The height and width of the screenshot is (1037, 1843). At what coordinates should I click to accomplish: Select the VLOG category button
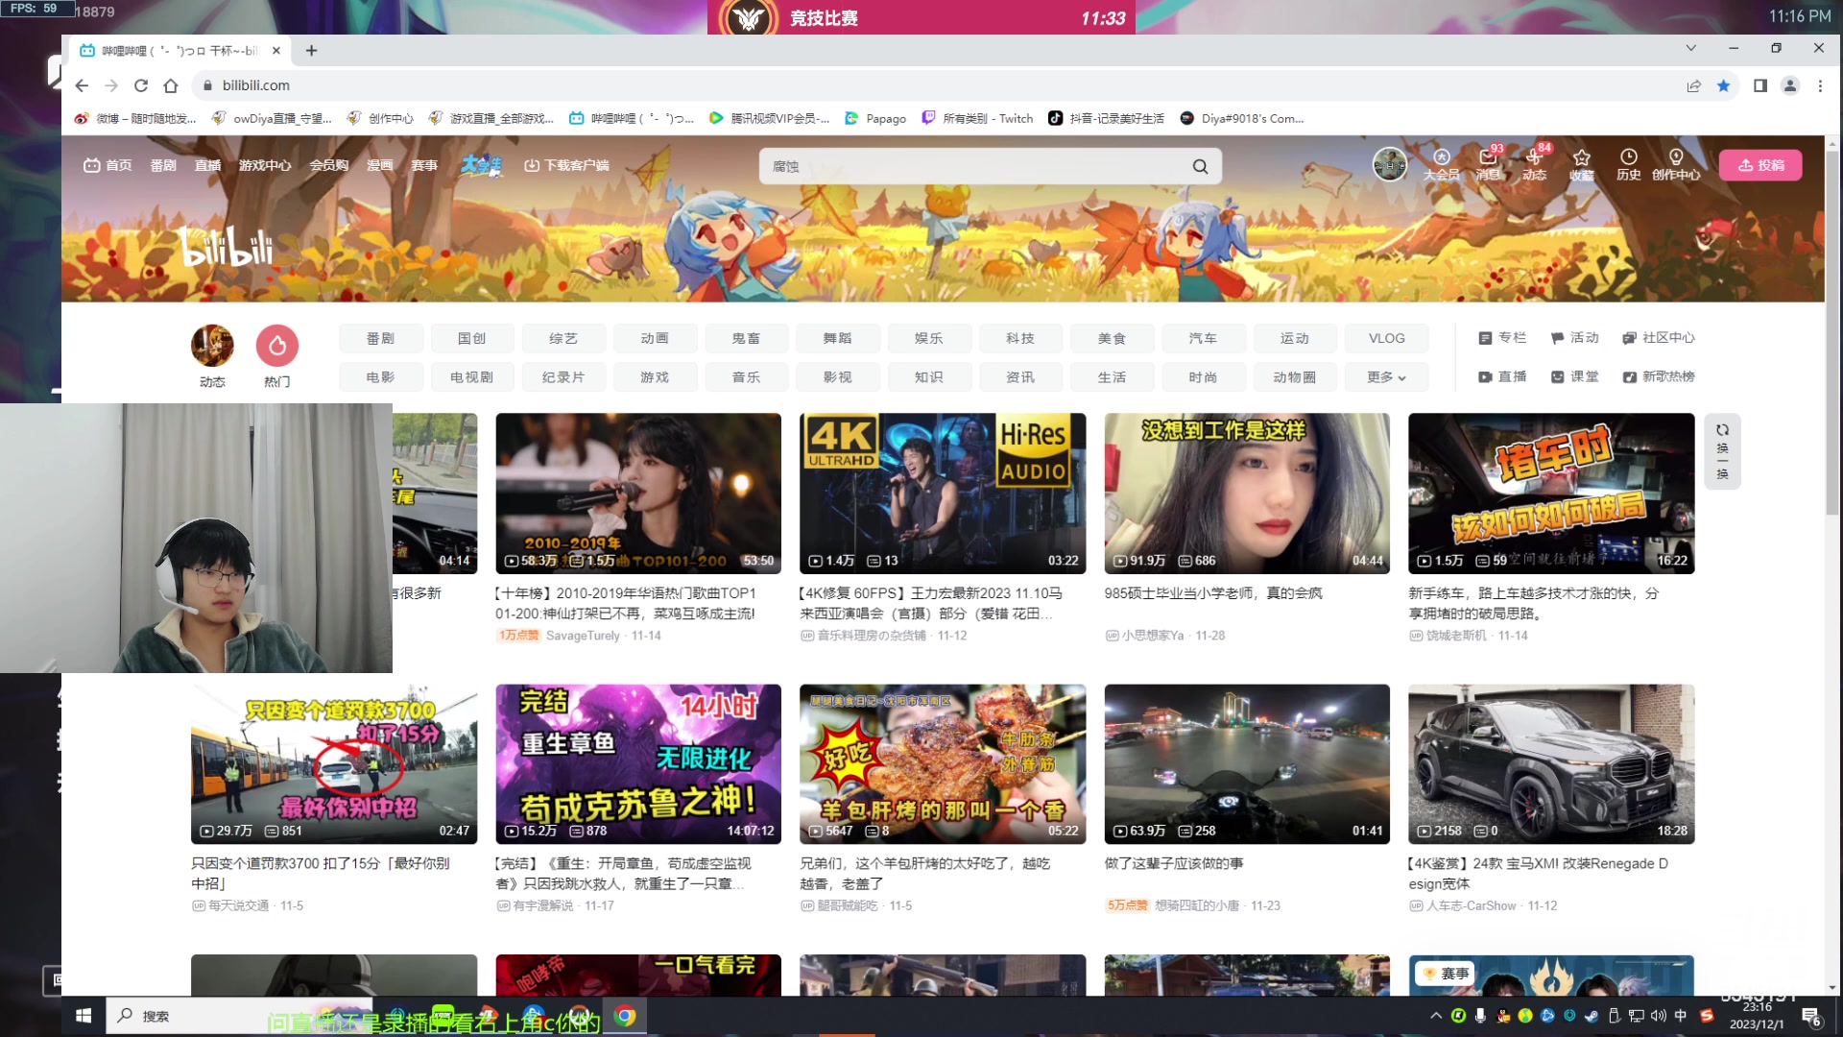[1386, 338]
